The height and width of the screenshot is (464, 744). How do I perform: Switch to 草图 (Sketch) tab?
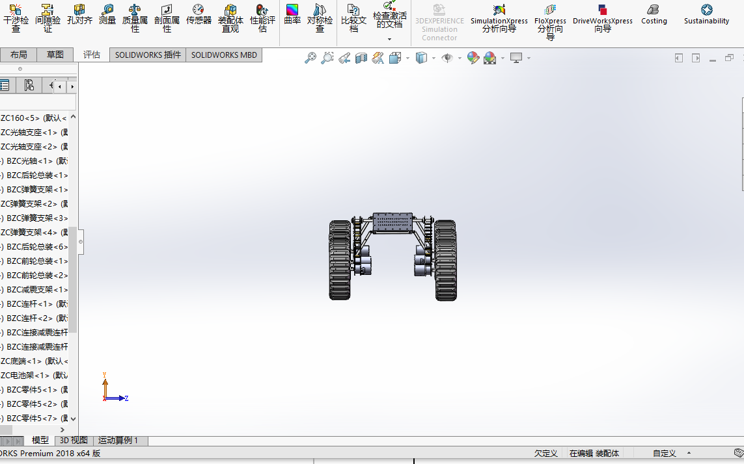click(x=55, y=55)
